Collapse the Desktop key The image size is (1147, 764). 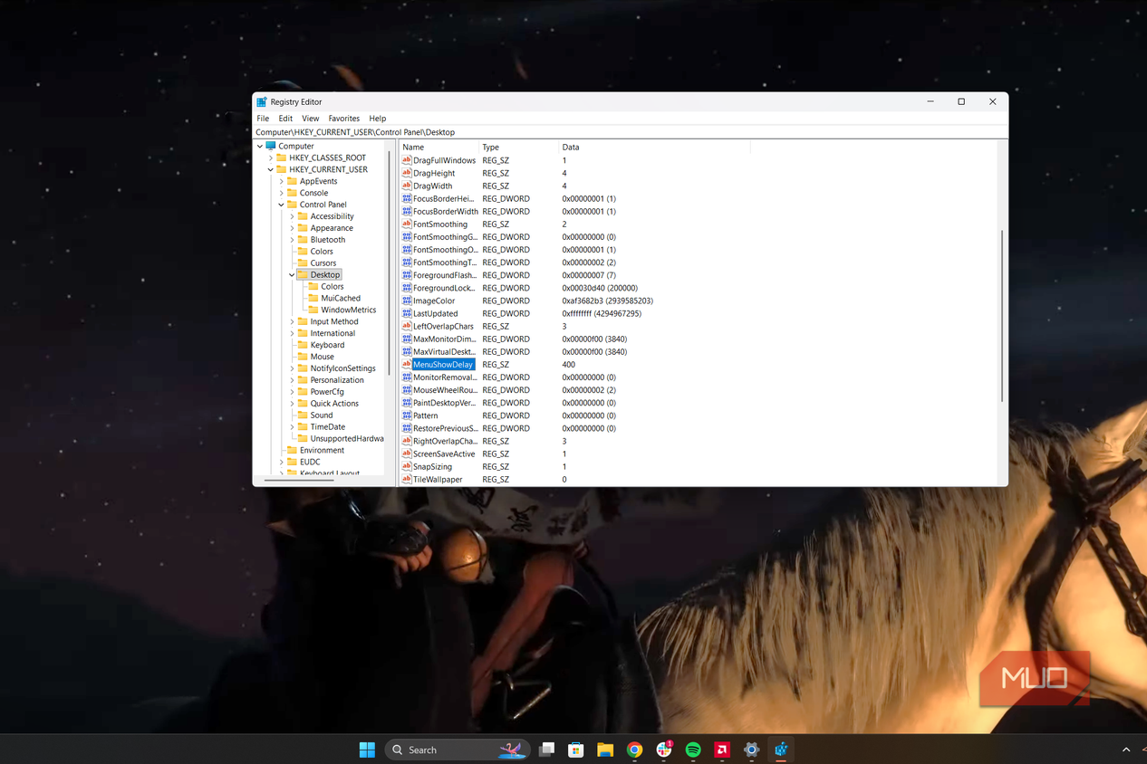coord(292,274)
